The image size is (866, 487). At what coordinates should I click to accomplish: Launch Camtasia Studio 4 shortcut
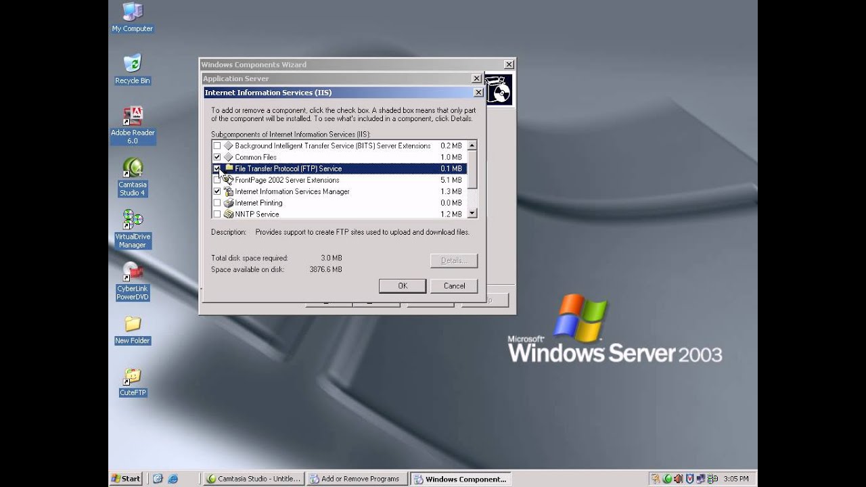pyautogui.click(x=133, y=177)
